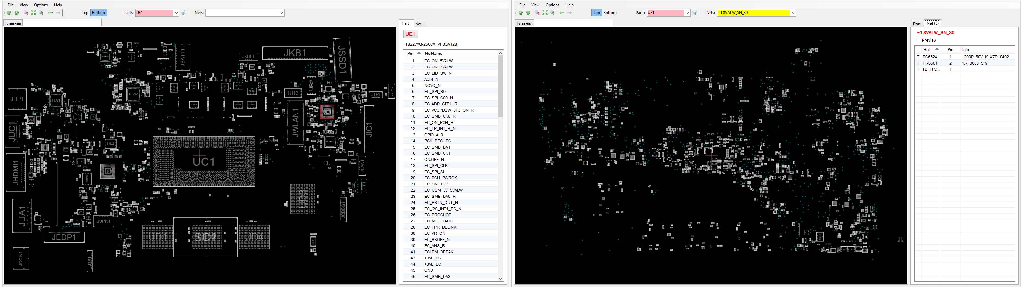This screenshot has width=1022, height=287.
Task: Click fit-to-window icon in right window toolbar
Action: (x=545, y=13)
